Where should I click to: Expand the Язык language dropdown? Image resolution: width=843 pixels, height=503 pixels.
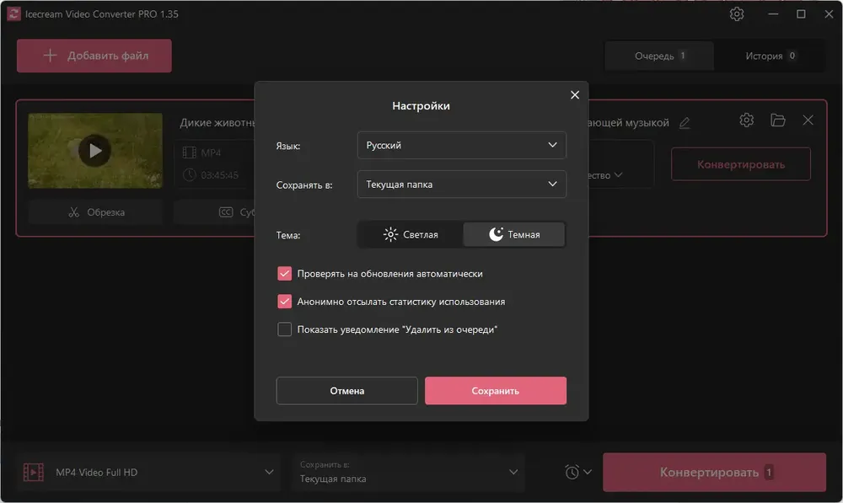point(461,145)
